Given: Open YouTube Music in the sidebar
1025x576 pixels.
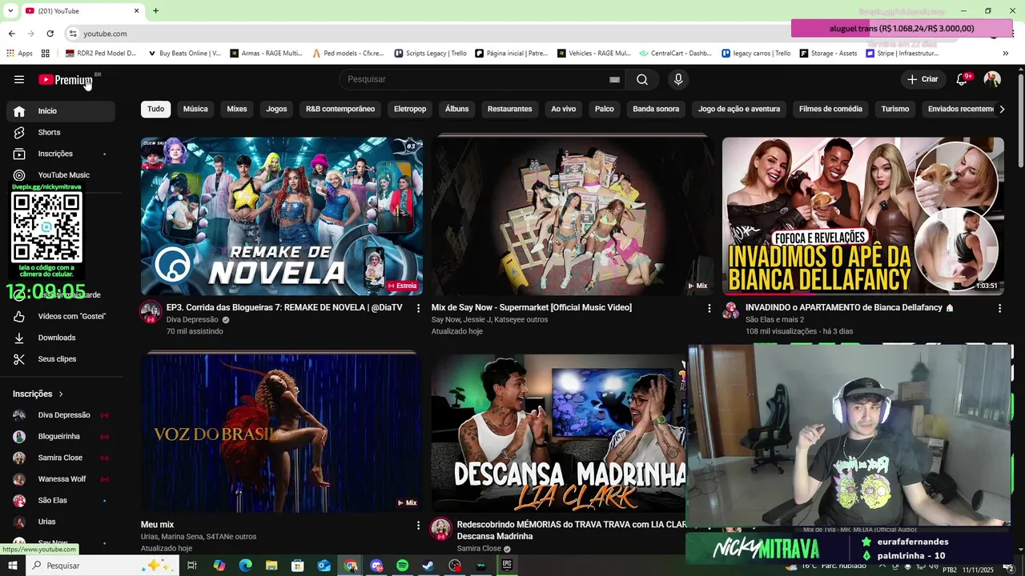Looking at the screenshot, I should click(x=61, y=175).
